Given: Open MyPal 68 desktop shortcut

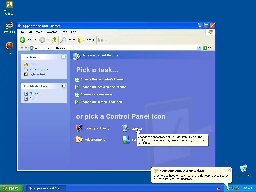Looking at the screenshot, I should [x=10, y=27].
